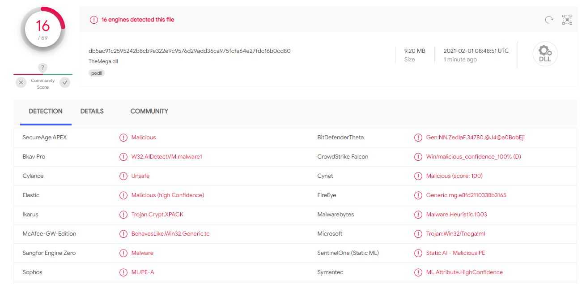Click '16 engines detected this file' text
Viewport: 582px width, 284px height.
pos(138,20)
